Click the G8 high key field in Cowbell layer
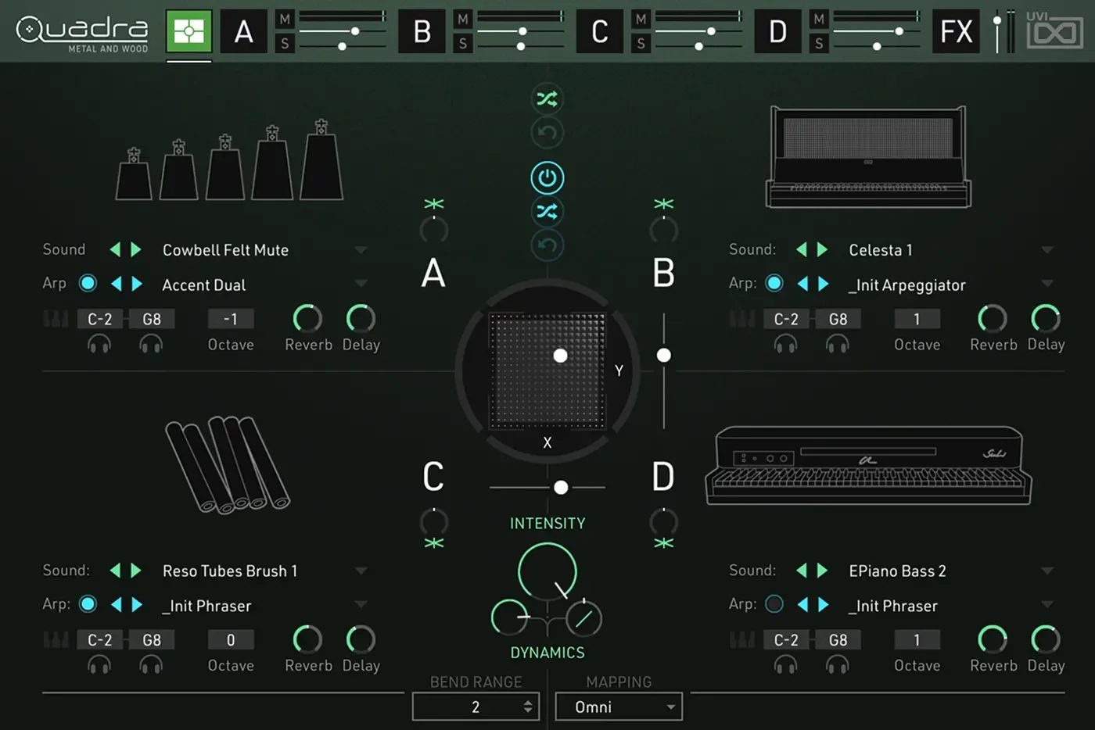 coord(152,319)
